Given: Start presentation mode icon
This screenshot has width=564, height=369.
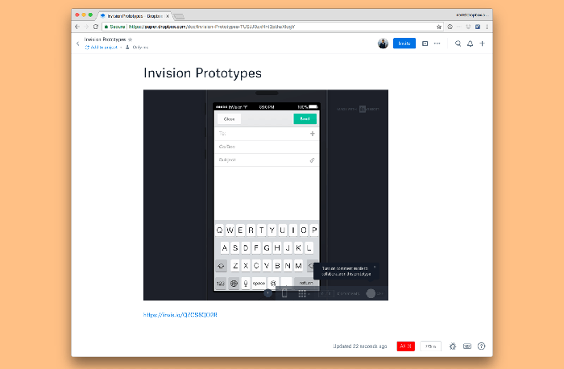Looking at the screenshot, I should (x=425, y=44).
